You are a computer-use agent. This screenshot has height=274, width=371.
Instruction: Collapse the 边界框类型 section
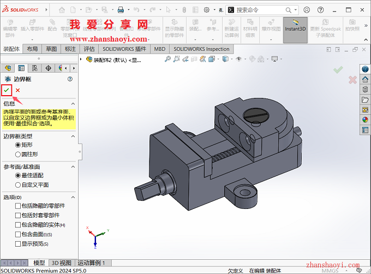pos(73,136)
